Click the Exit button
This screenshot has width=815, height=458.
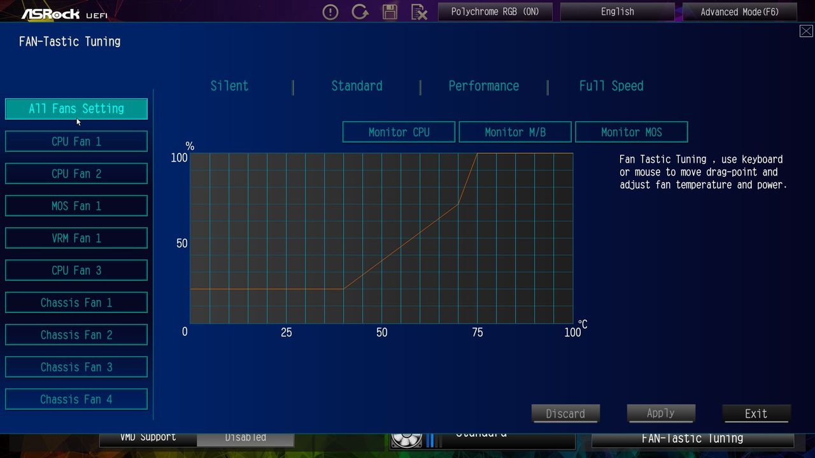tap(756, 413)
